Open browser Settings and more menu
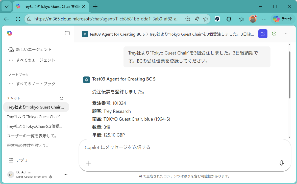The image size is (297, 184). coord(264,19)
